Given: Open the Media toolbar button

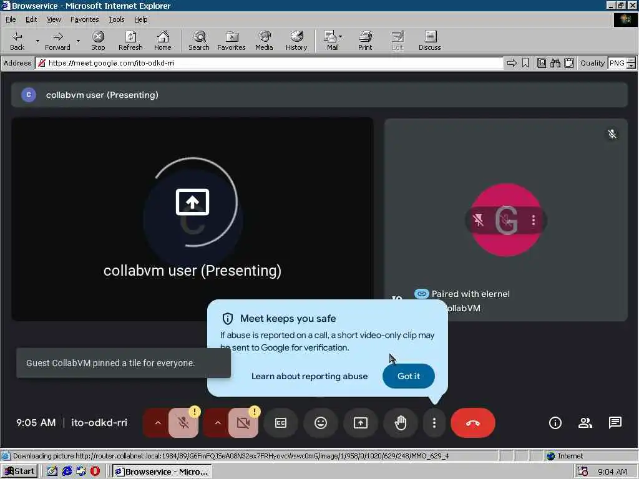Looking at the screenshot, I should pyautogui.click(x=264, y=41).
